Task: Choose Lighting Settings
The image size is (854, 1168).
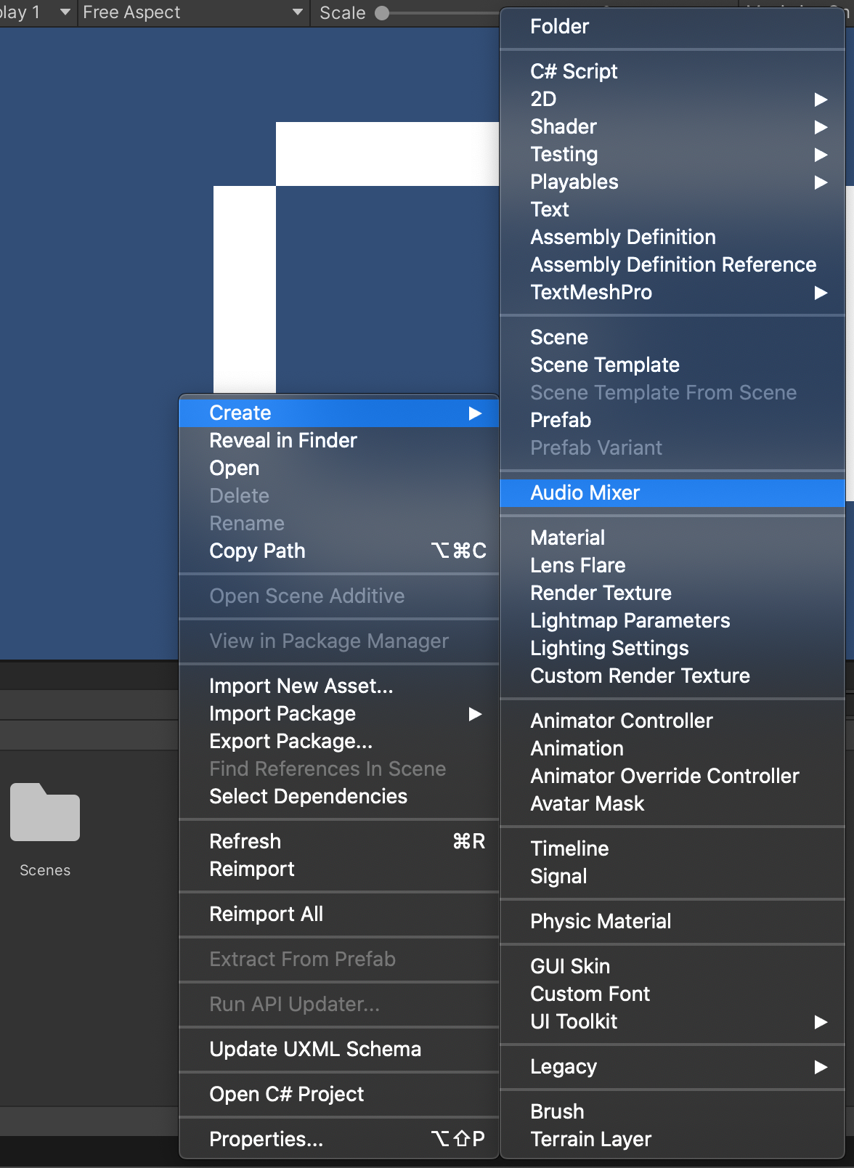Action: tap(672, 648)
